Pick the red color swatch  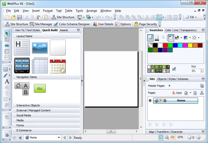click(165, 45)
